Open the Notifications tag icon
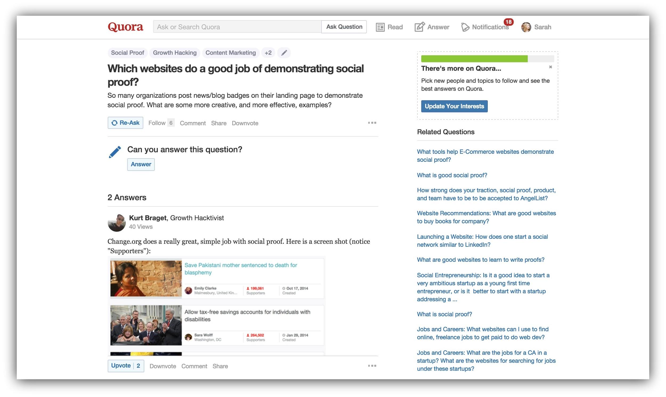The image size is (666, 397). (x=465, y=27)
